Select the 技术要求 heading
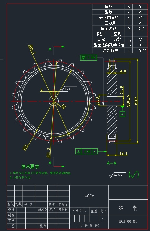150x231 pixels. [x=30, y=167]
